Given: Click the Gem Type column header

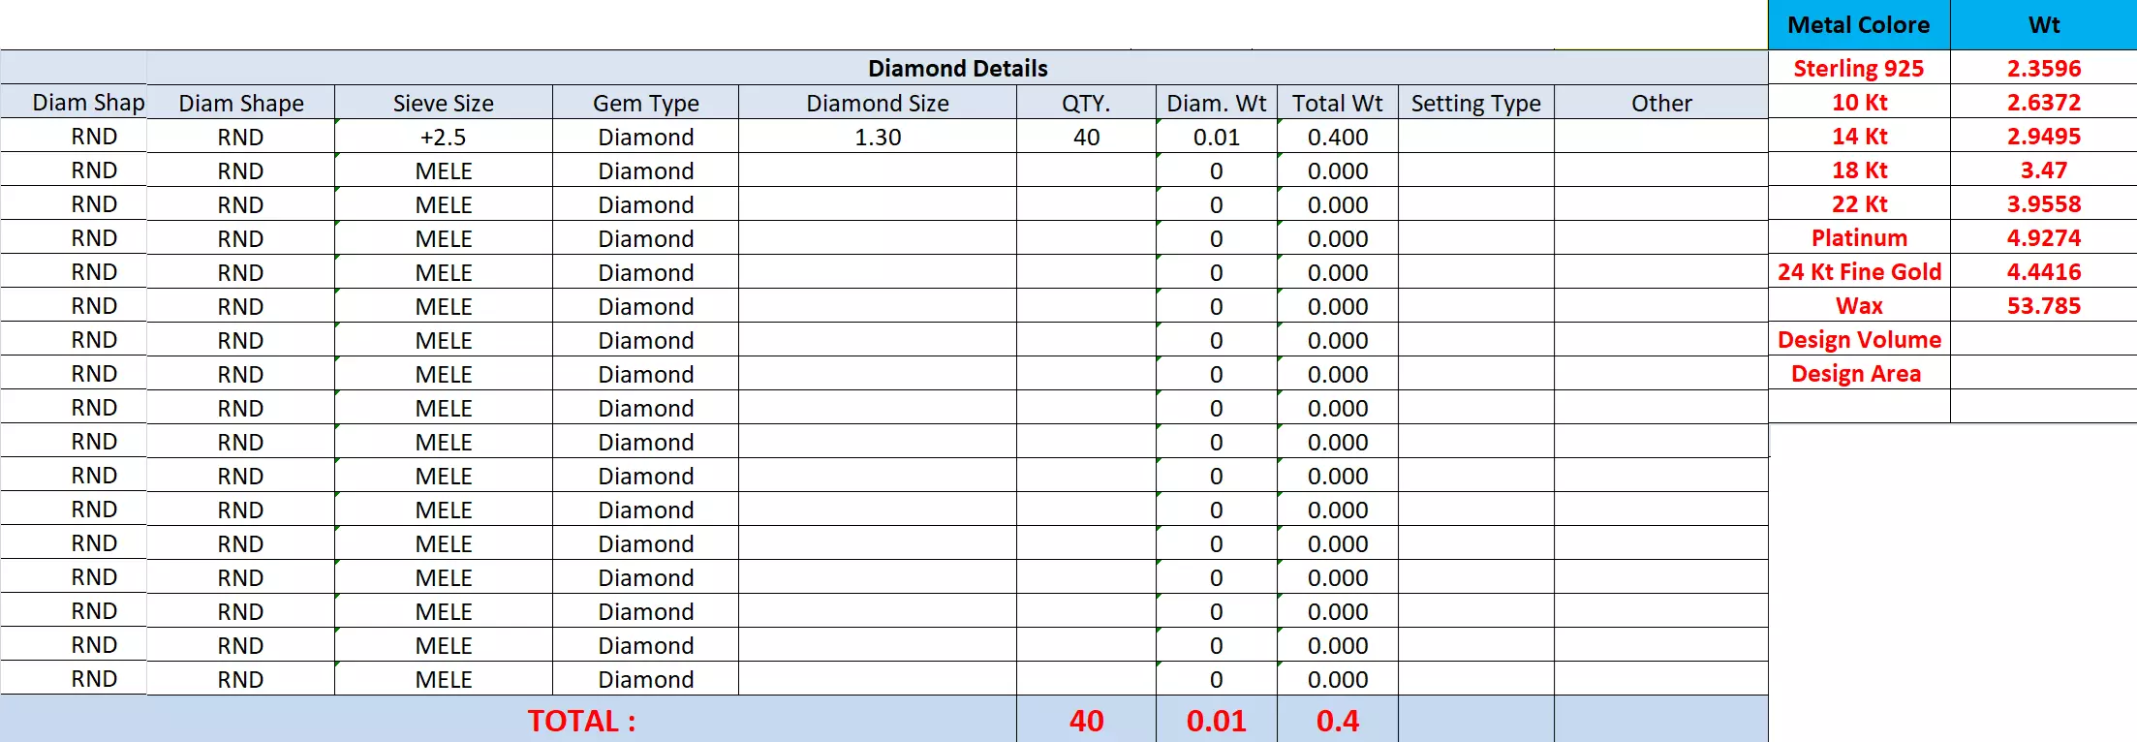Looking at the screenshot, I should (x=645, y=103).
